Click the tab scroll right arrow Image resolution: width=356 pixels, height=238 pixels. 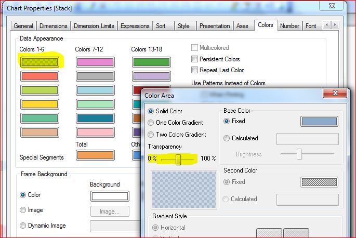click(335, 25)
